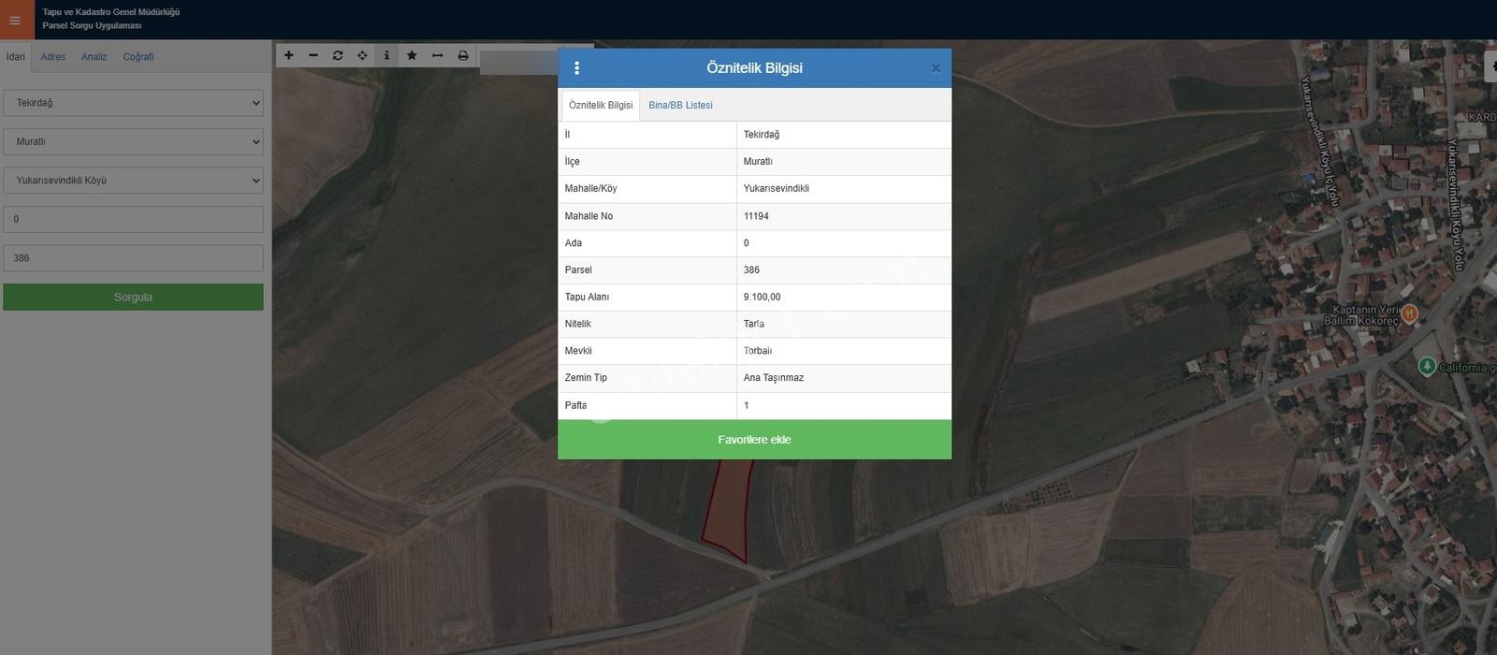Screen dimensions: 1497x655
Task: Click the Nitelik value Tarla
Action: (x=754, y=325)
